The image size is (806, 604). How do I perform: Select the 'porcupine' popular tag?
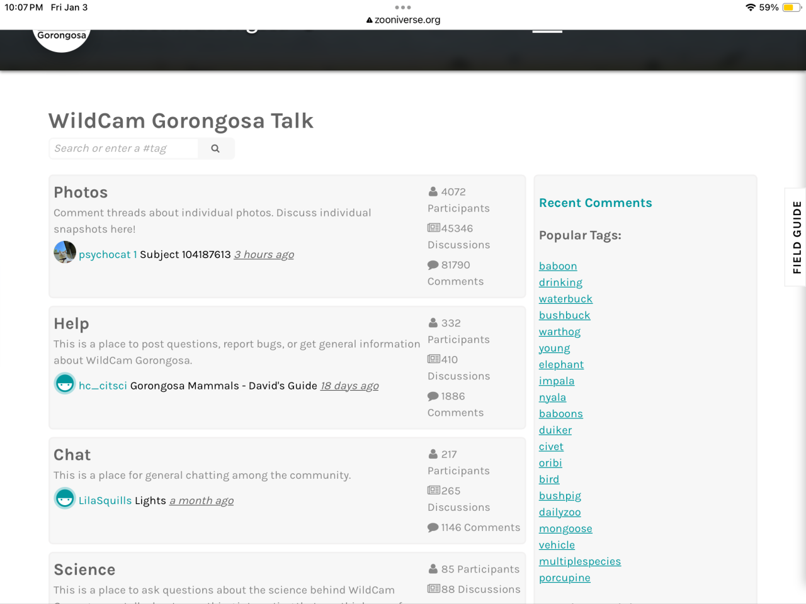tap(564, 578)
